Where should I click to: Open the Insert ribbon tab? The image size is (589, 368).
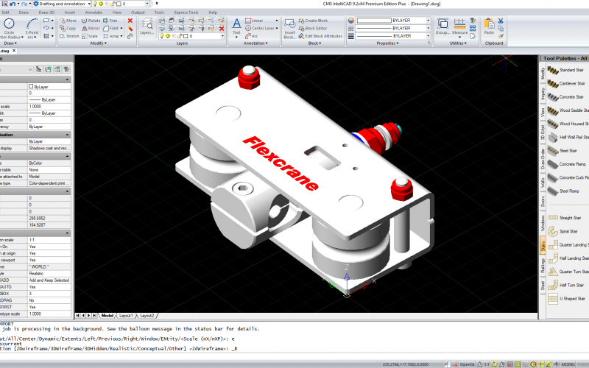[69, 13]
